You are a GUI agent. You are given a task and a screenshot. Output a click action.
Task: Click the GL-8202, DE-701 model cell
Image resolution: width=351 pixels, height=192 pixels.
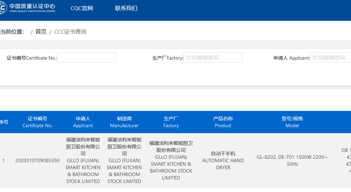coord(292,160)
